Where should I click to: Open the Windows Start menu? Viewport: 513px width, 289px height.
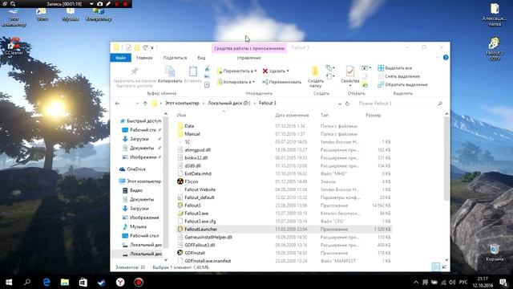(9, 282)
